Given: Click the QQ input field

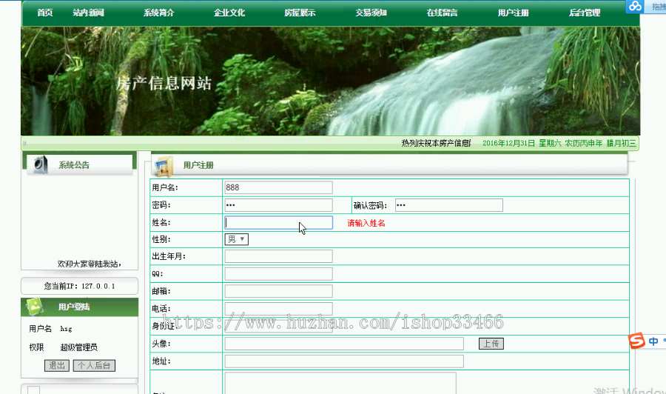Looking at the screenshot, I should click(x=278, y=274).
